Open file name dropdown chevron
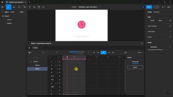Screen dimensions: 173x97 (98, 7)
